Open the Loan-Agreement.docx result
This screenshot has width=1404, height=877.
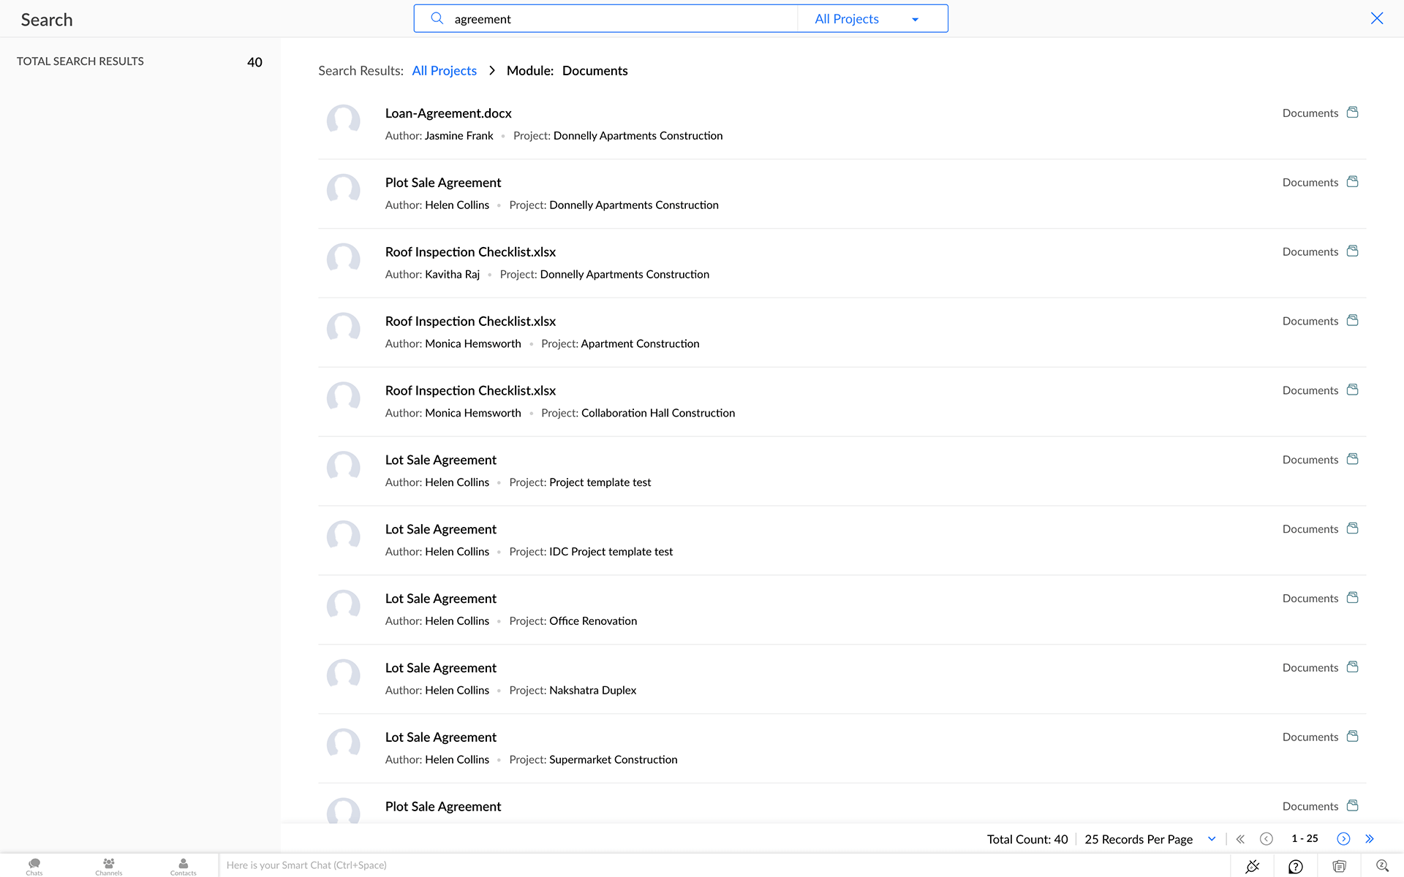[448, 113]
